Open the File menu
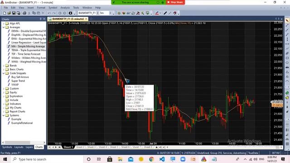Screen dimensions: 290x163 click(6, 8)
